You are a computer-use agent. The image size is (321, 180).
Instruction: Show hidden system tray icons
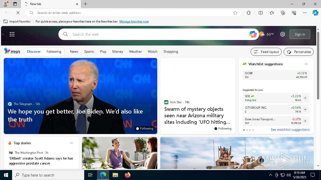click(270, 175)
